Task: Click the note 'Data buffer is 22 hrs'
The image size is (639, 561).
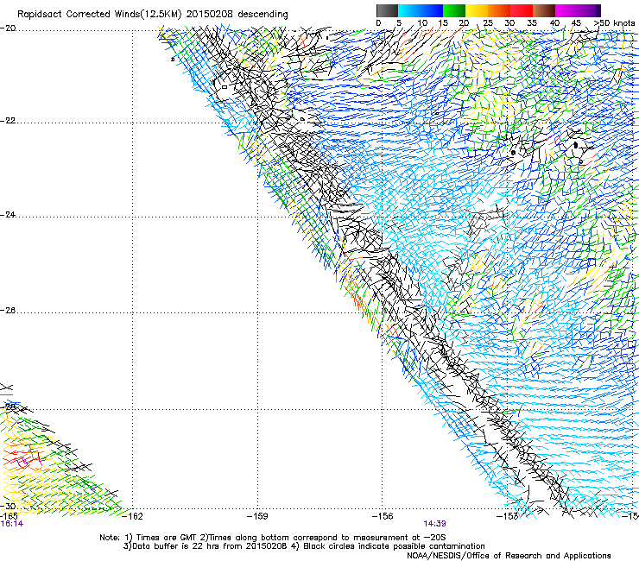Action: pos(175,546)
